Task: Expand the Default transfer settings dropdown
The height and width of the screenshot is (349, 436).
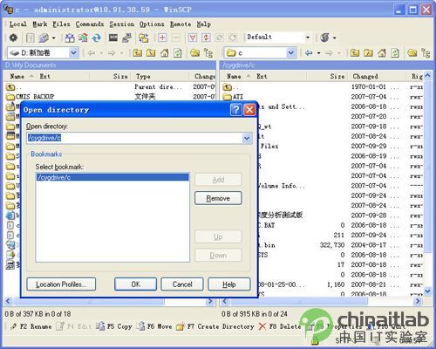Action: point(308,38)
